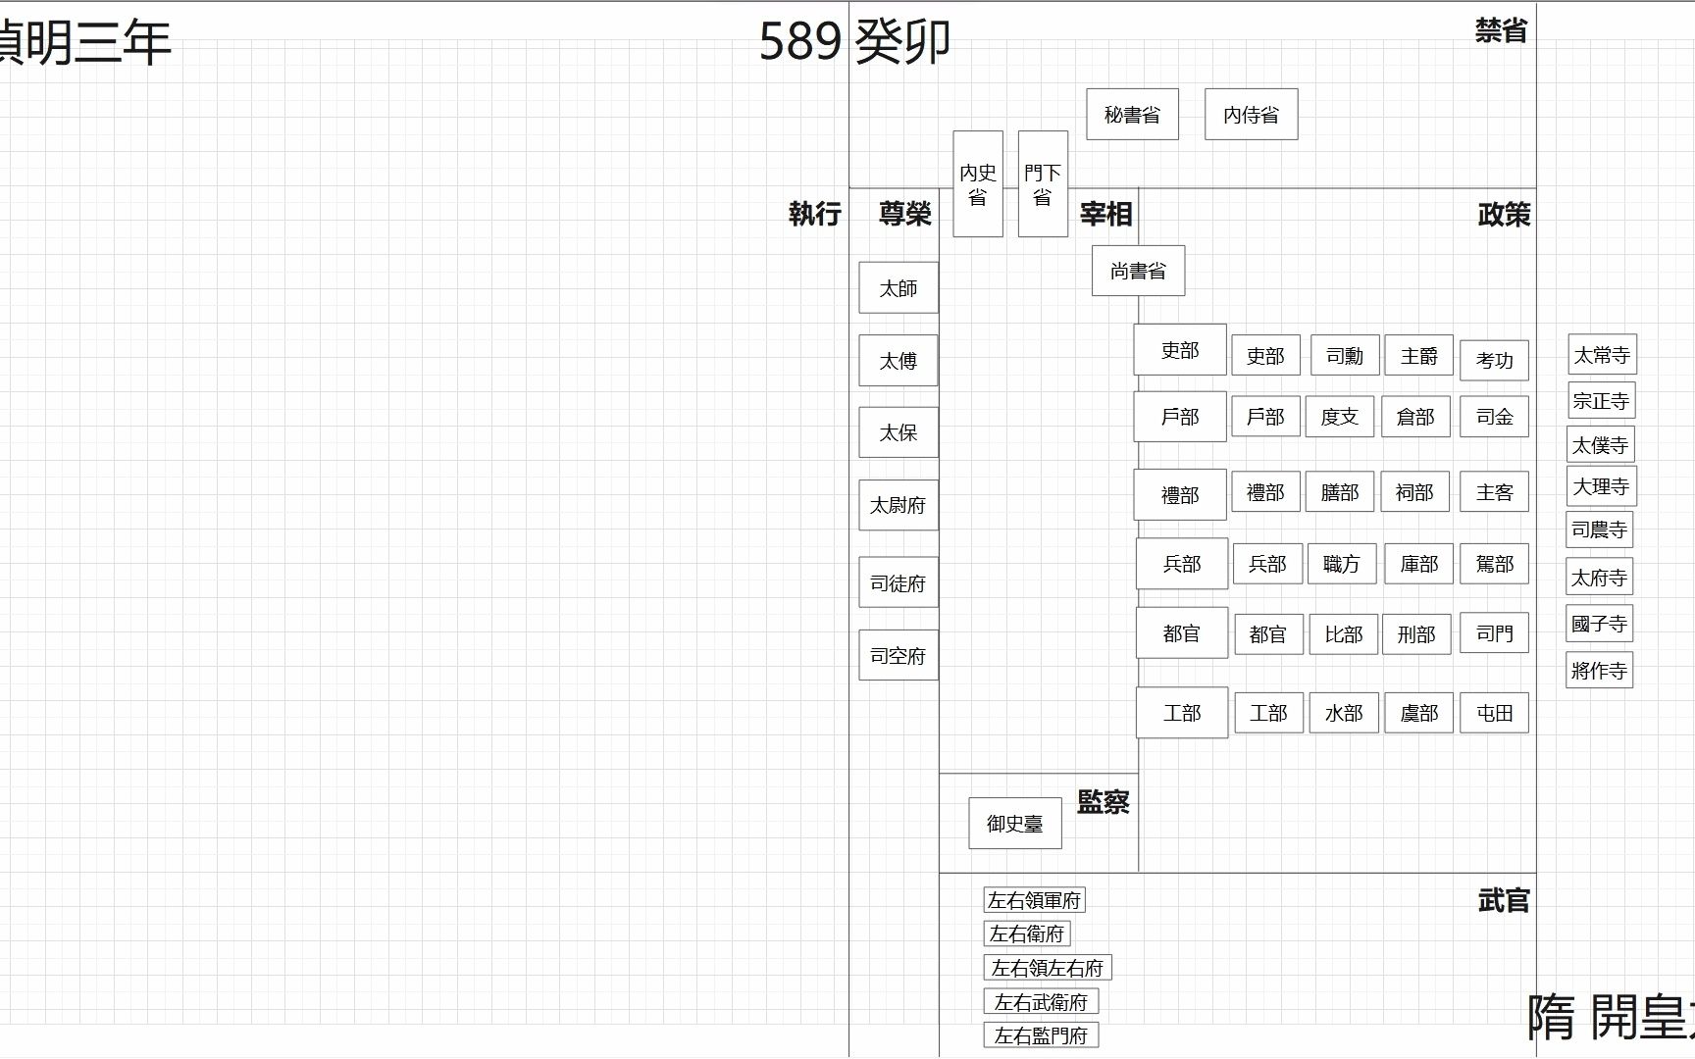Image resolution: width=1695 pixels, height=1059 pixels.
Task: Click the 589 癸卯 year title
Action: tap(854, 42)
